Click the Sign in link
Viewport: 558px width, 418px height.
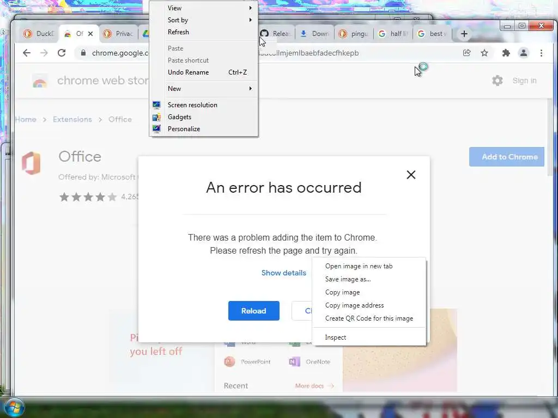[524, 81]
